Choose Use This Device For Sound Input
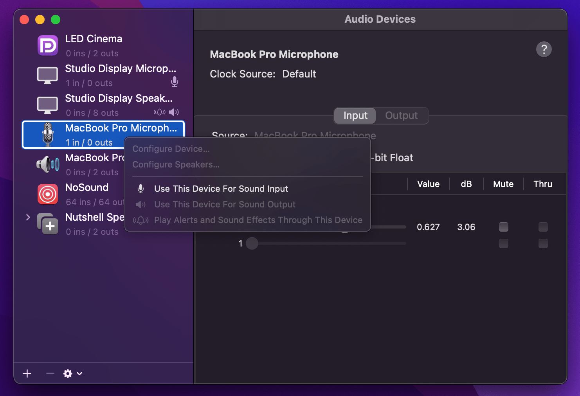The image size is (580, 396). [221, 188]
